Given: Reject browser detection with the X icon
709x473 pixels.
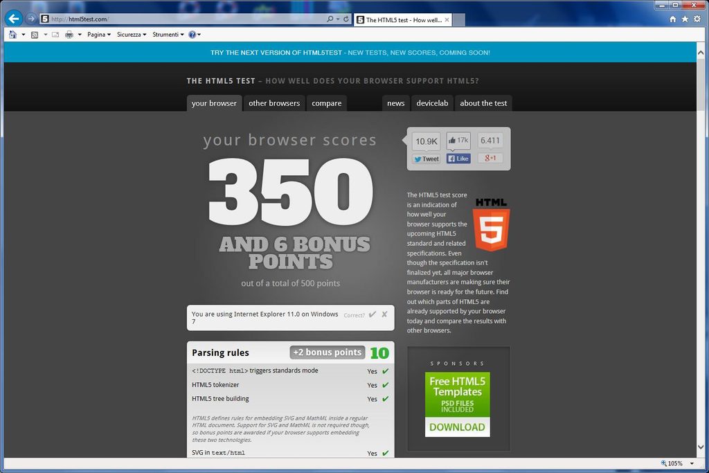Looking at the screenshot, I should coord(384,314).
